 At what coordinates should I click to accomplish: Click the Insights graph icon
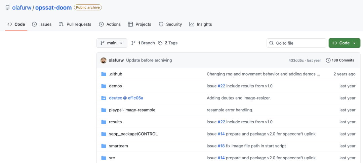192,24
